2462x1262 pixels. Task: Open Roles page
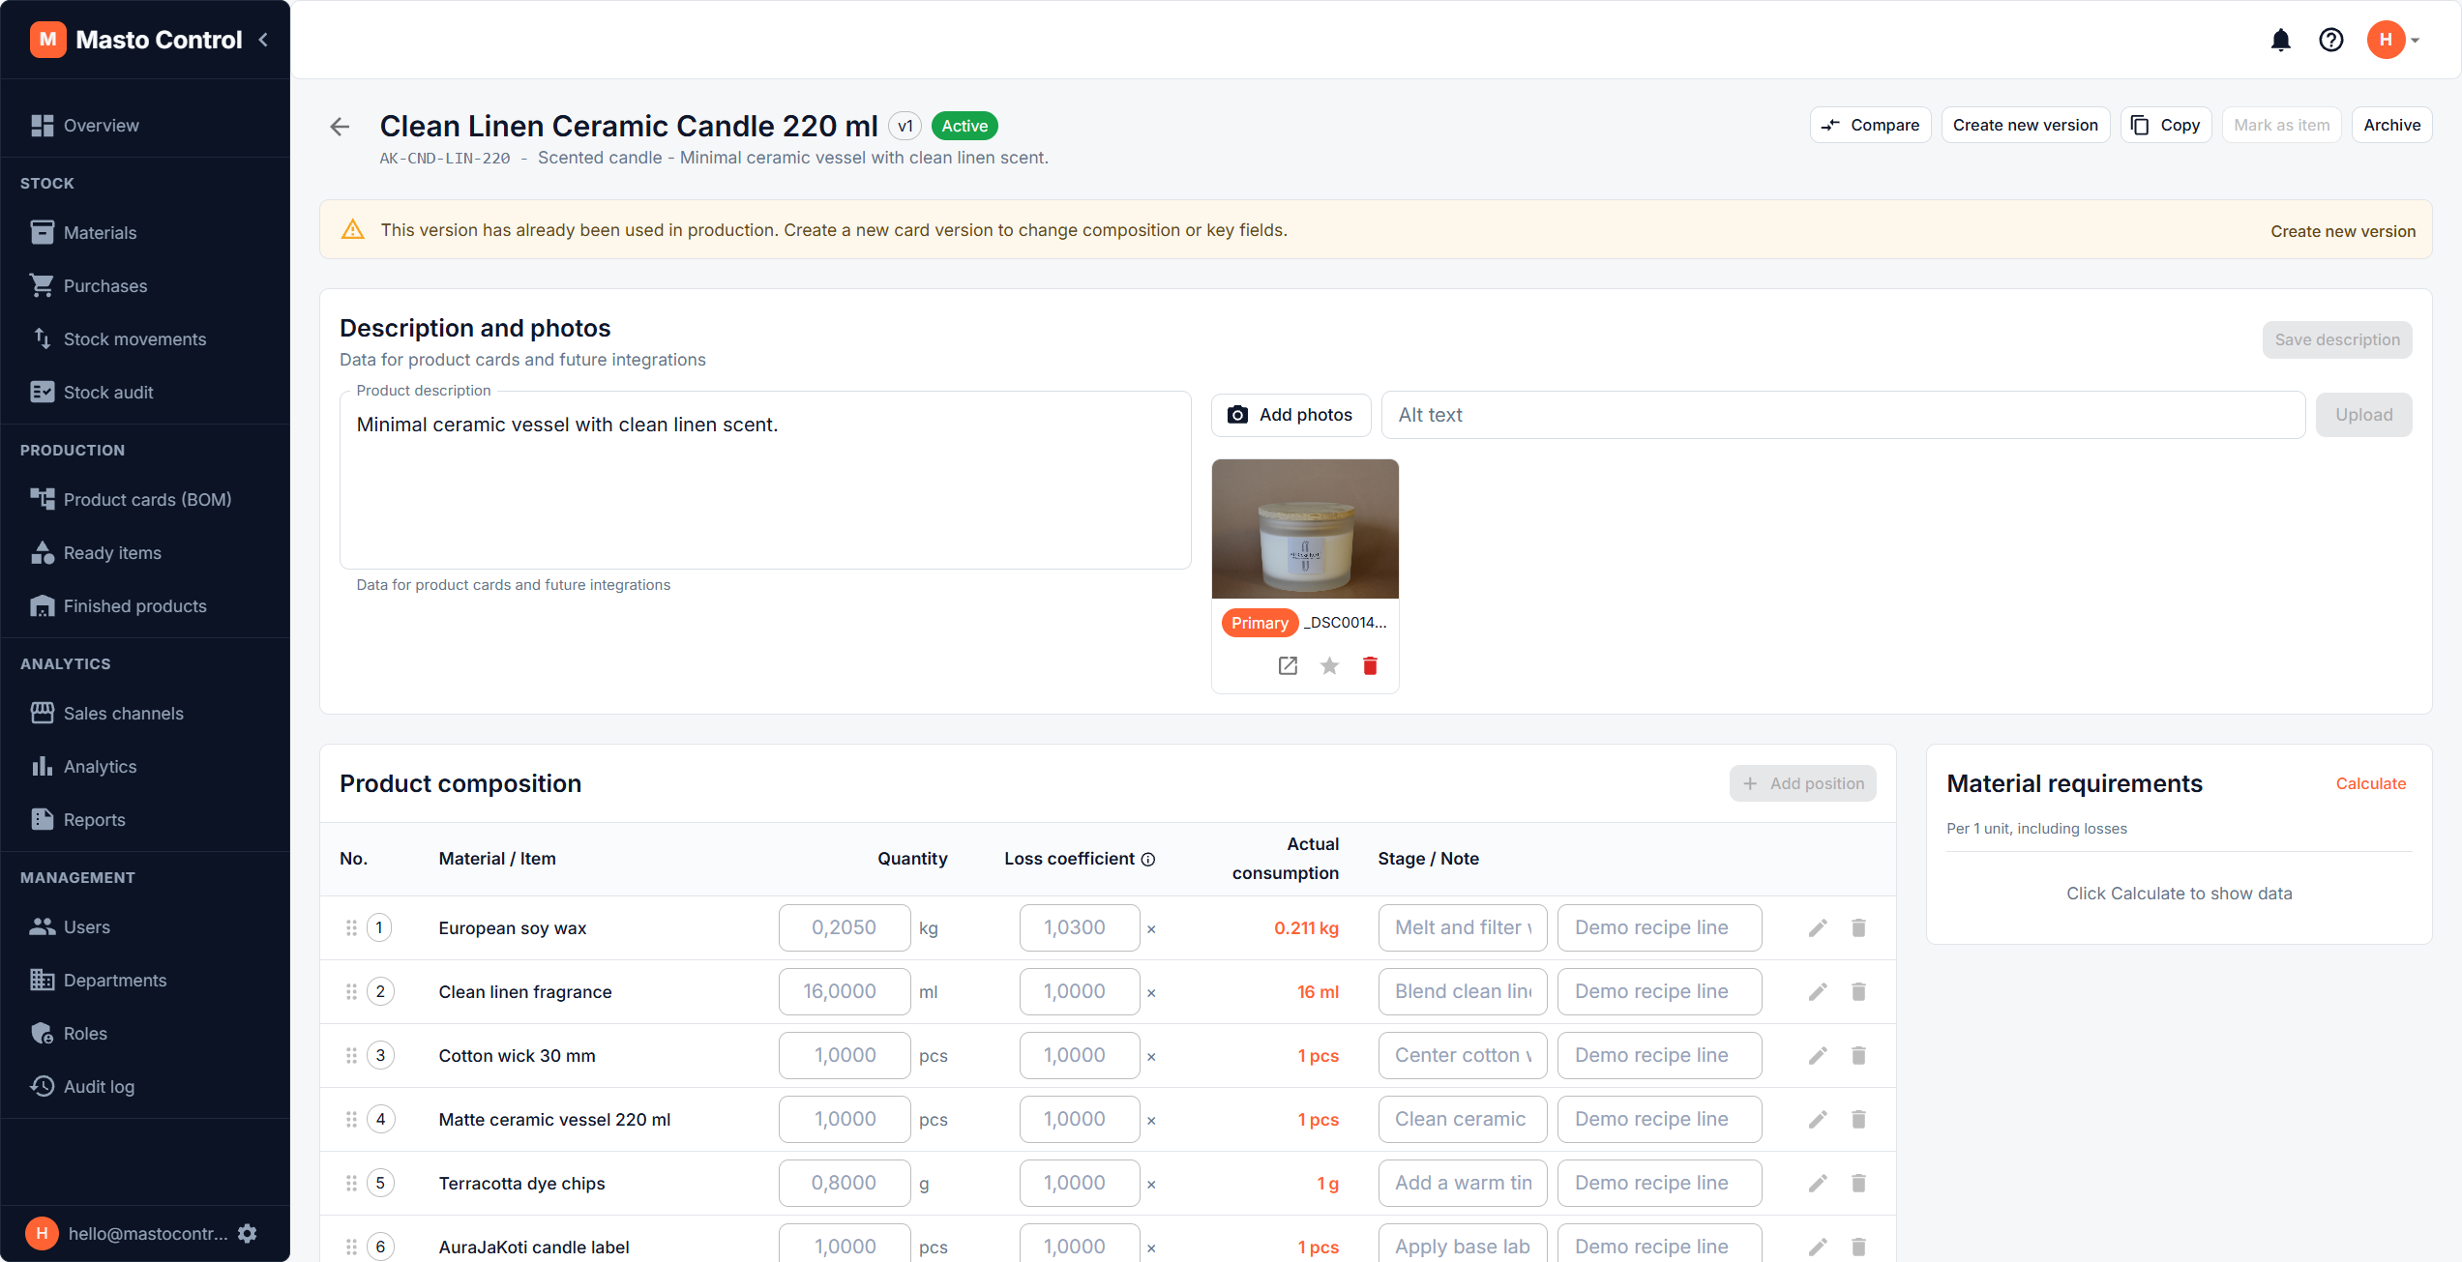pos(145,1033)
